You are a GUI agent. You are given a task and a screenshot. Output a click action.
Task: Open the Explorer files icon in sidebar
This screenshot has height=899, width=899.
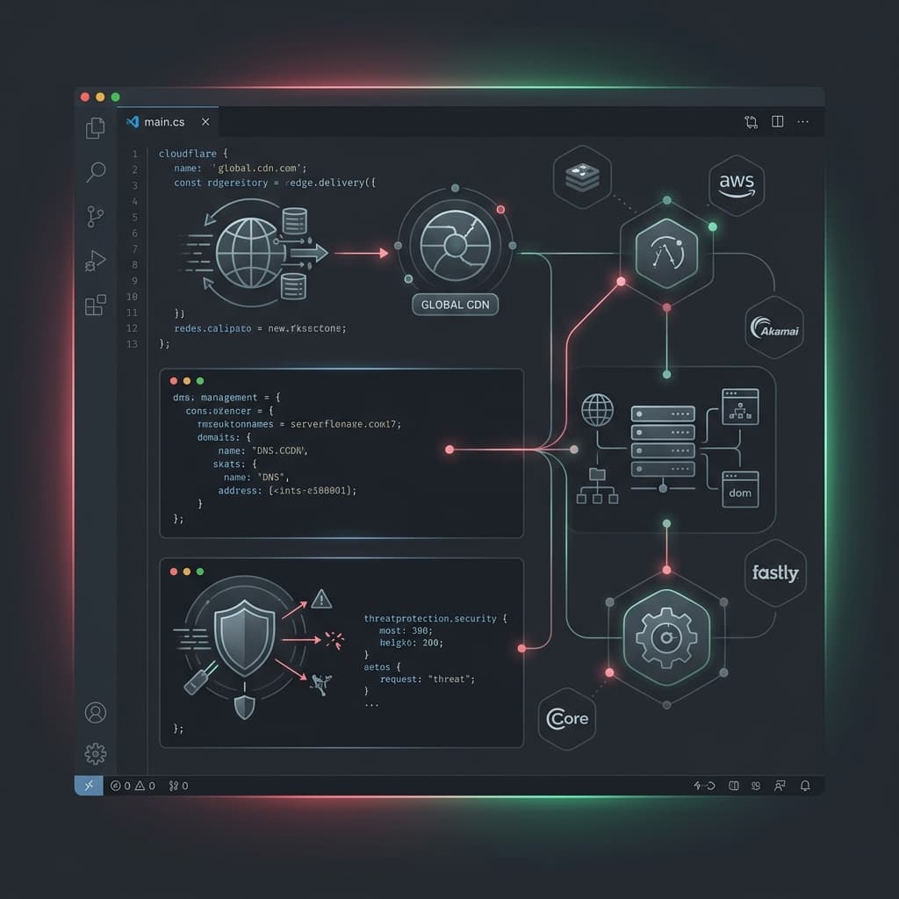(x=95, y=128)
